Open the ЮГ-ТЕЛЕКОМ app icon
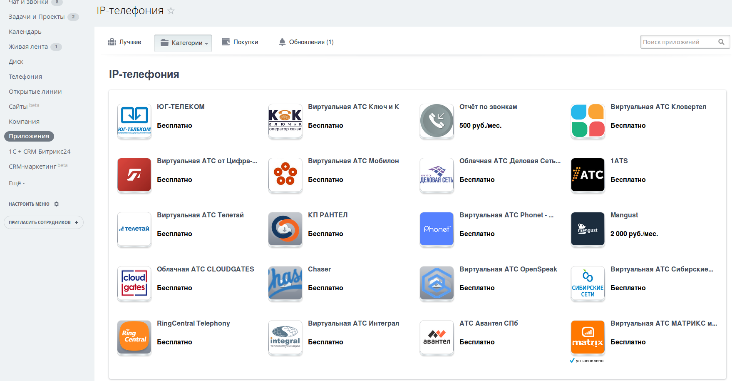 (x=134, y=121)
